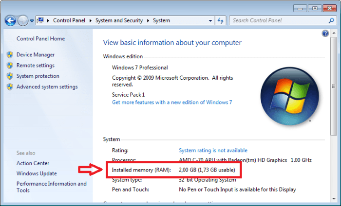Viewport: 341px width, 206px height.
Task: Open Remote settings link
Action: tap(36, 65)
